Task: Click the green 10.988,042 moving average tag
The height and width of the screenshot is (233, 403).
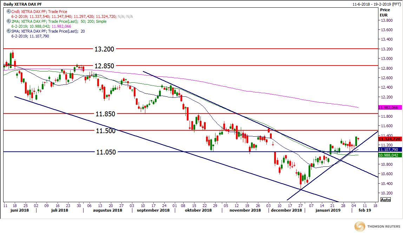Action: pos(390,155)
